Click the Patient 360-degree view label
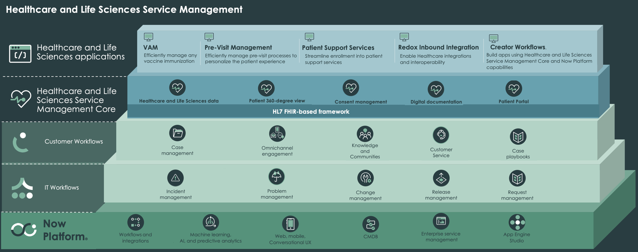The width and height of the screenshot is (638, 252). coord(277,101)
